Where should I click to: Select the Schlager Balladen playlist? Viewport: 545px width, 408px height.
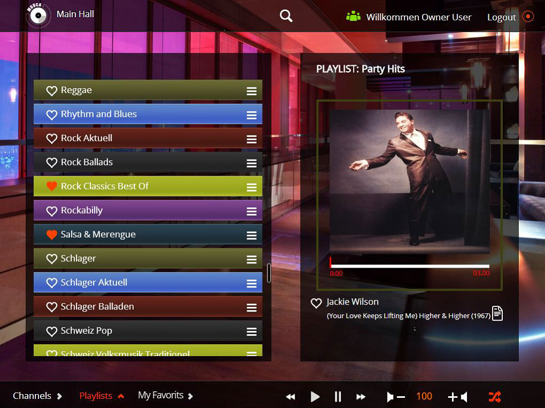[x=148, y=306]
